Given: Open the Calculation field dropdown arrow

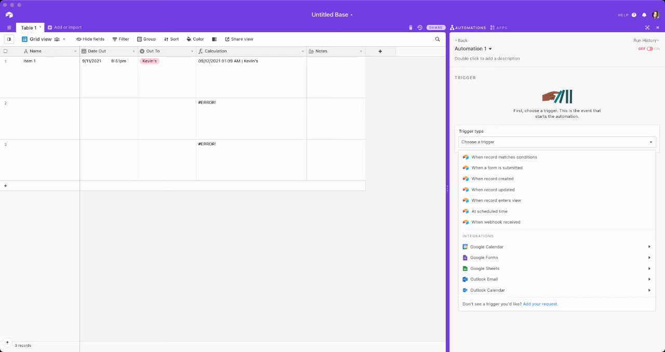Looking at the screenshot, I should pos(303,51).
